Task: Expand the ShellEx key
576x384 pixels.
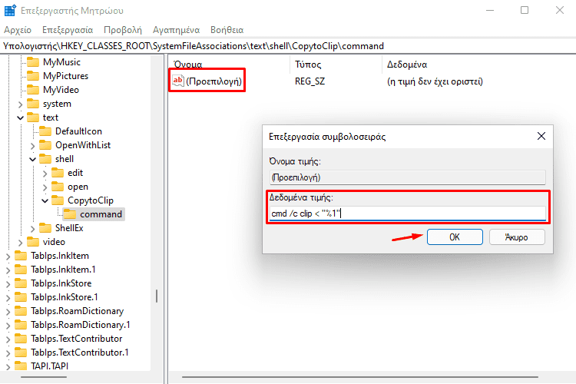Action: (x=33, y=229)
